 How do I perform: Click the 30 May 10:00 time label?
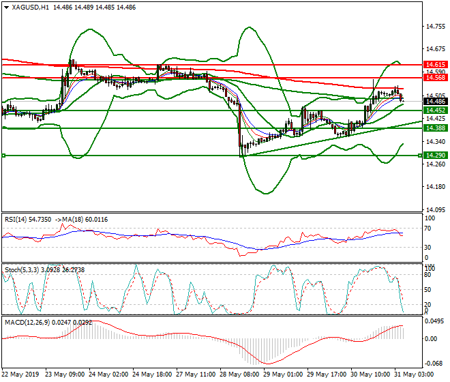tap(370, 374)
